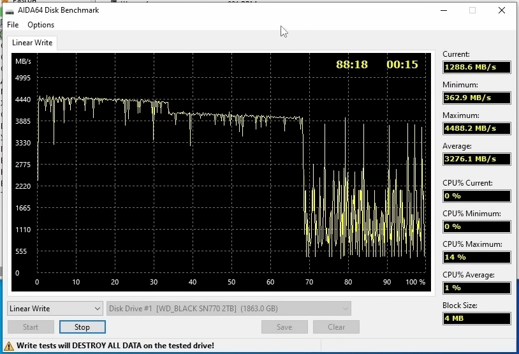
Task: Click the remaining time 00:15 on graph
Action: coord(402,64)
